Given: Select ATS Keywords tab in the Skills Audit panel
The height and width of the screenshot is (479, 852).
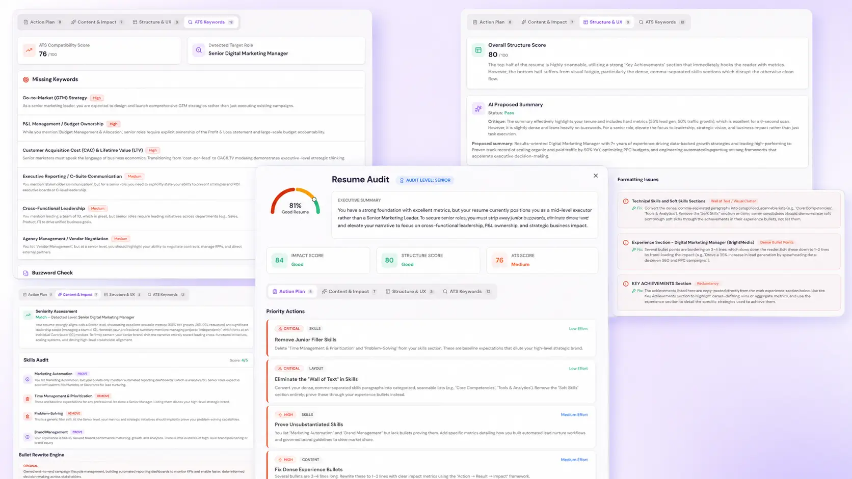Looking at the screenshot, I should tap(166, 295).
